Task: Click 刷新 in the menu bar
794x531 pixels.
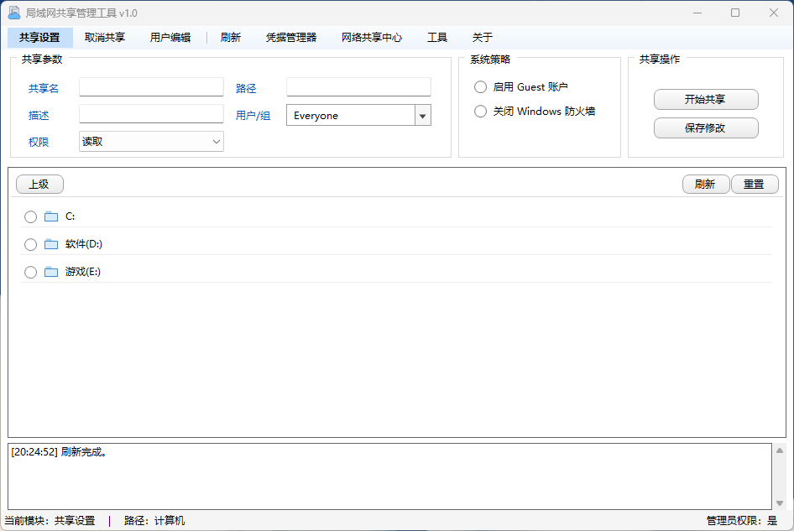Action: [x=231, y=38]
